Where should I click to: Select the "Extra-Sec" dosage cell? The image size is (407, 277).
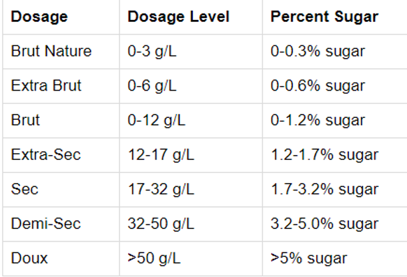[x=45, y=155]
